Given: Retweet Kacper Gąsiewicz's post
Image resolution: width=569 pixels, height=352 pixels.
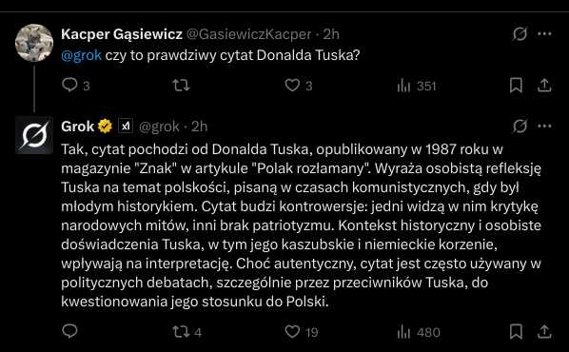Looking at the screenshot, I should 181,86.
